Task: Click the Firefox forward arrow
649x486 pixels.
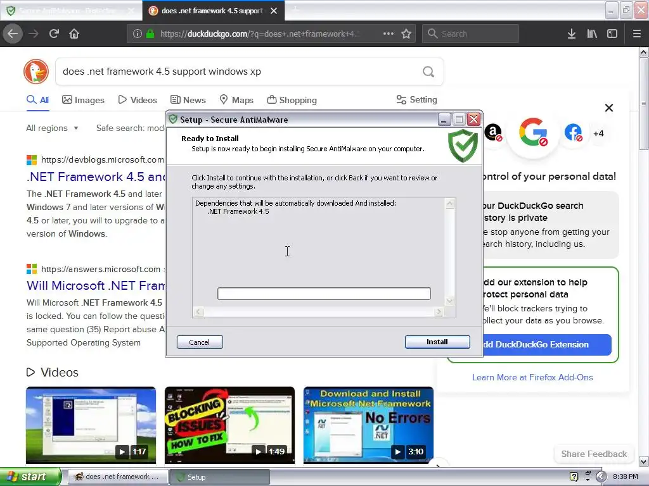Action: tap(34, 34)
